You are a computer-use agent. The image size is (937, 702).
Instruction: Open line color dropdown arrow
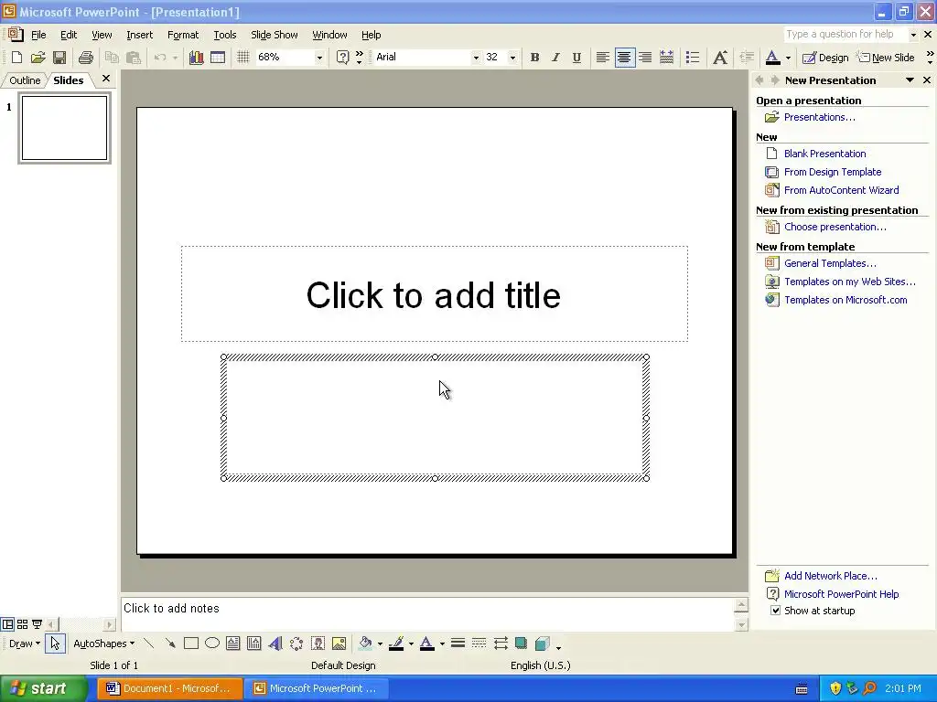(x=411, y=643)
